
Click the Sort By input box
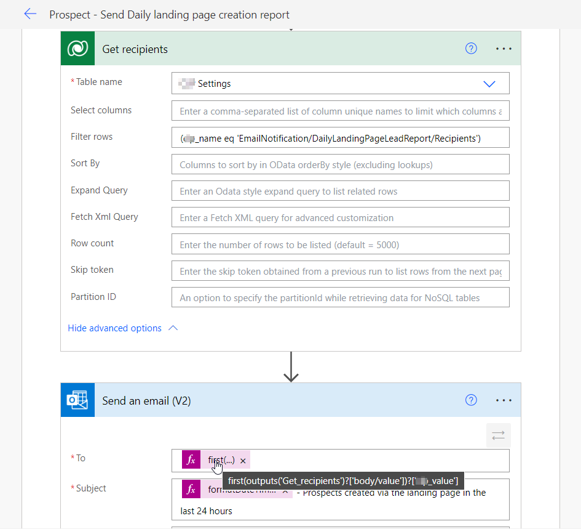click(340, 165)
